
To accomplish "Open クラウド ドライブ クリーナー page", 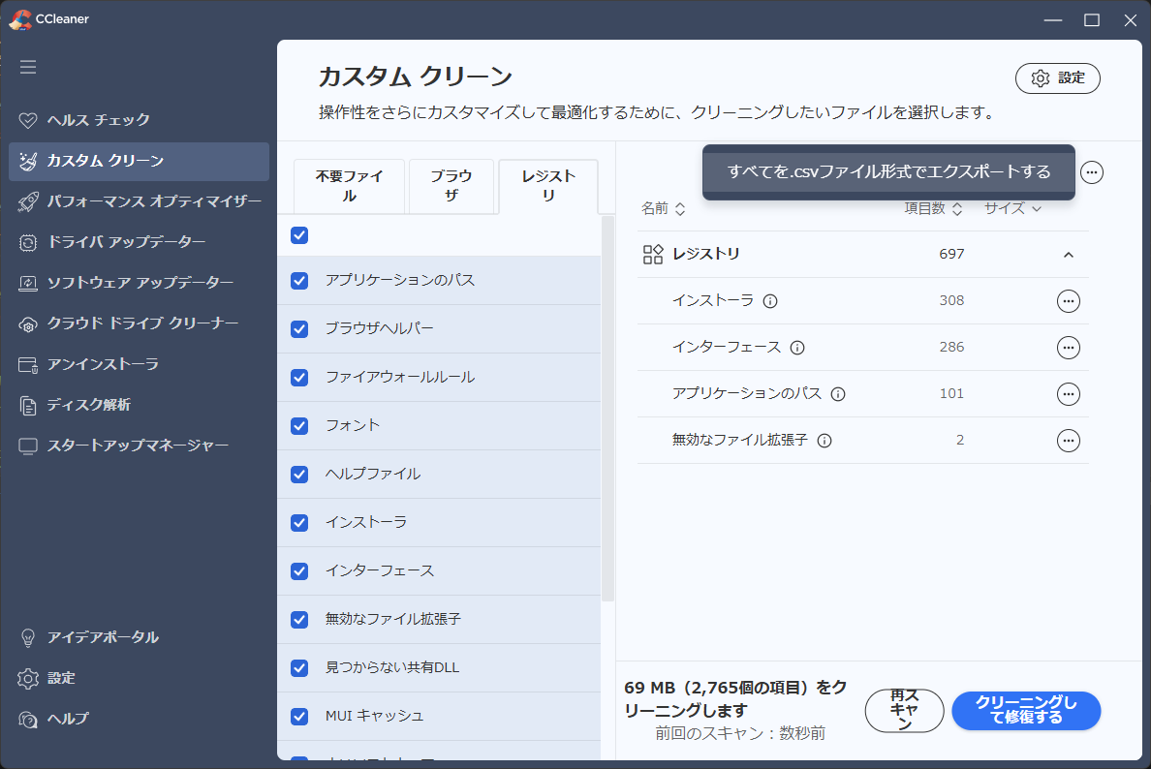I will point(139,324).
